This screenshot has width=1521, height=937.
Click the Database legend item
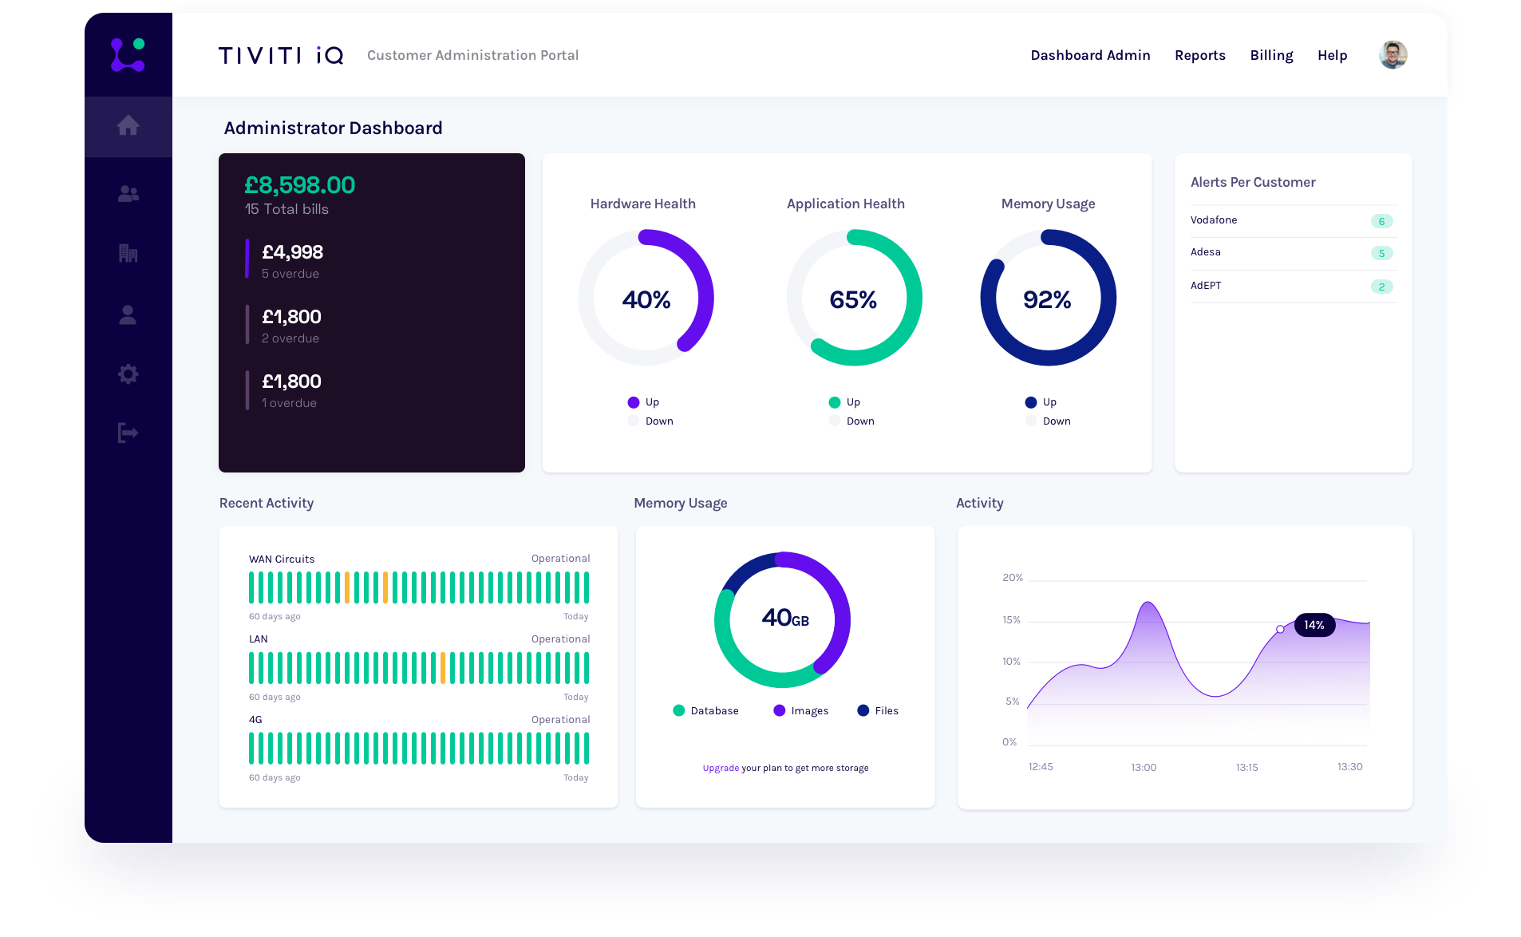[x=705, y=711]
